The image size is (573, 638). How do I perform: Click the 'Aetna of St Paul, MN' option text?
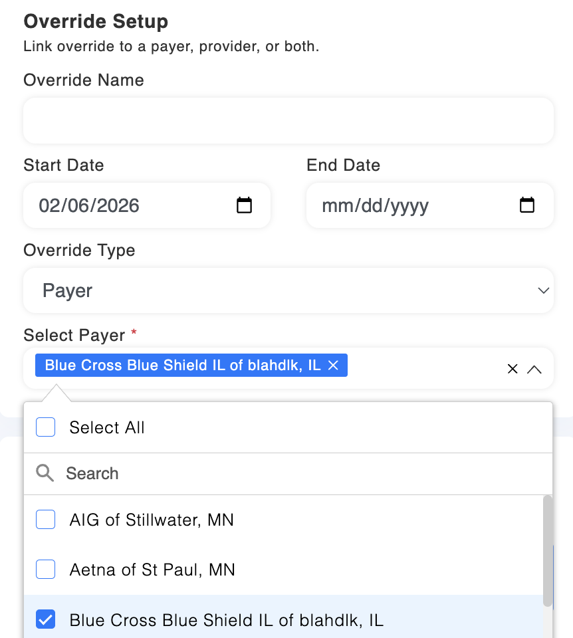pyautogui.click(x=152, y=570)
